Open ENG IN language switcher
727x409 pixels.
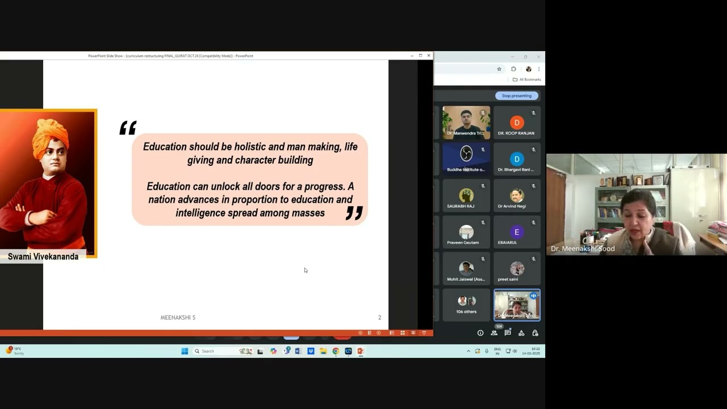tap(498, 351)
